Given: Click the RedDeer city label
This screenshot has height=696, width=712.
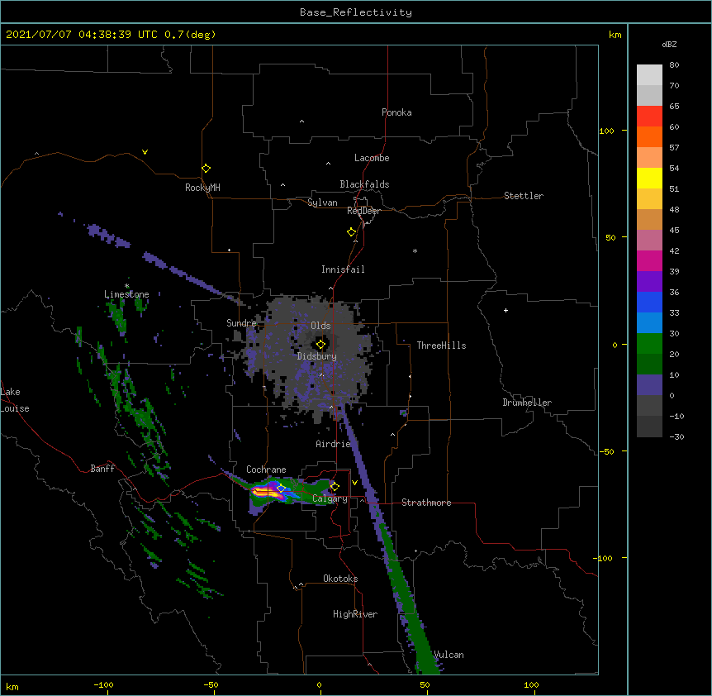Looking at the screenshot, I should click(363, 211).
